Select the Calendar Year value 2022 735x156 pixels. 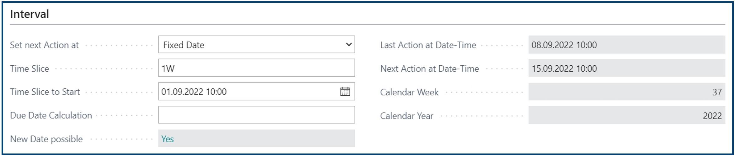[712, 116]
